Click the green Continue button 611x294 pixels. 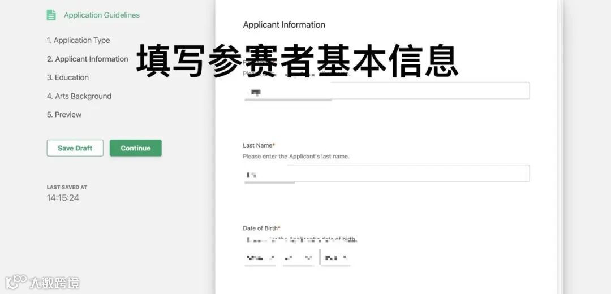click(136, 148)
